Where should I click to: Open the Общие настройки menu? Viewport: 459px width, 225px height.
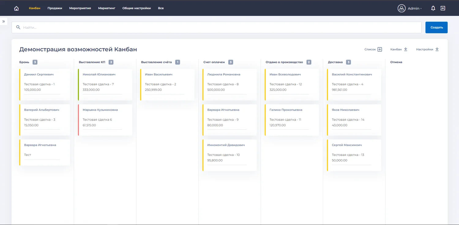pyautogui.click(x=136, y=8)
